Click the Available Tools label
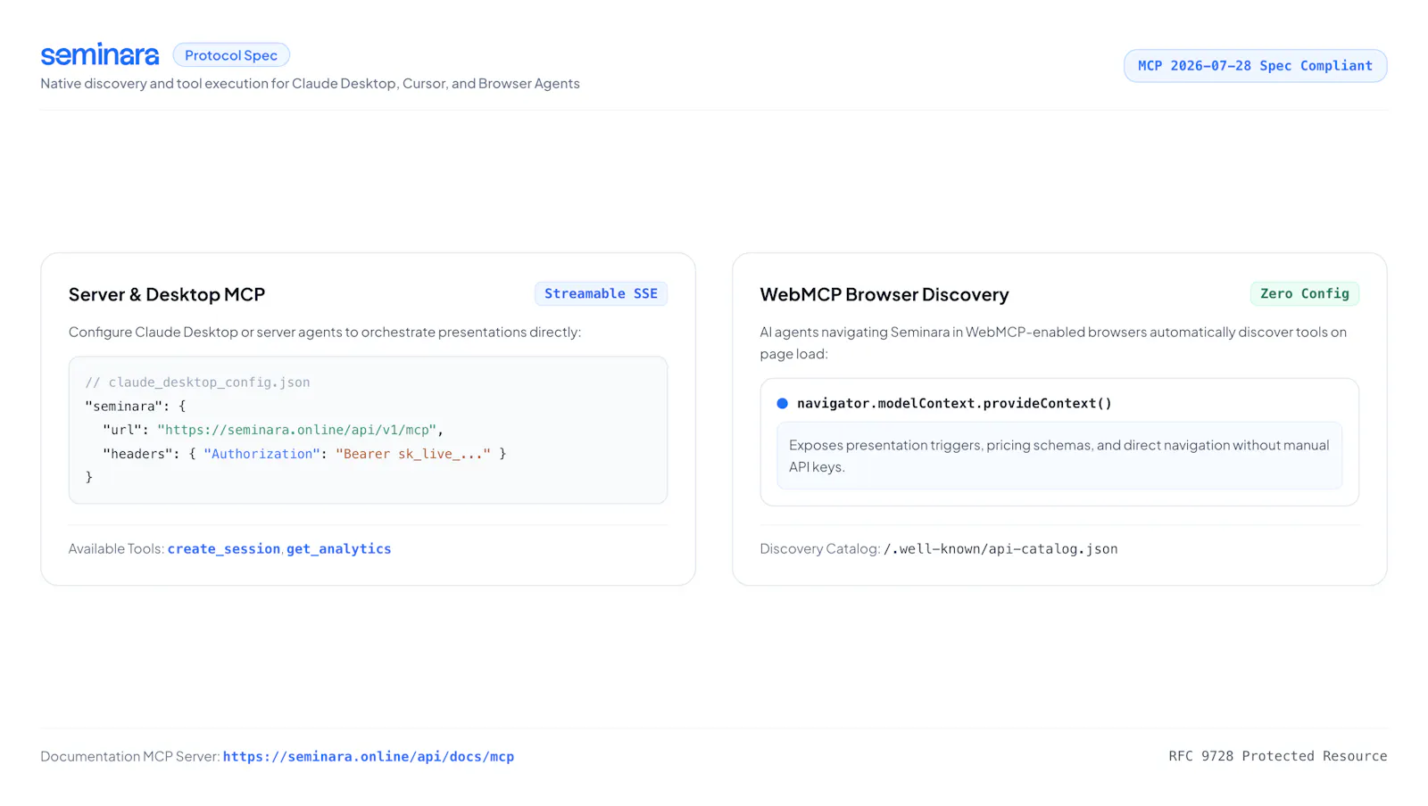The width and height of the screenshot is (1428, 806). [x=117, y=548]
